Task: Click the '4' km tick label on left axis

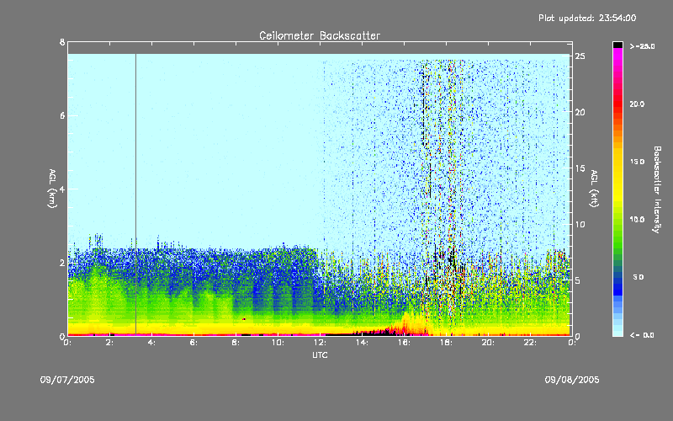Action: click(x=62, y=189)
